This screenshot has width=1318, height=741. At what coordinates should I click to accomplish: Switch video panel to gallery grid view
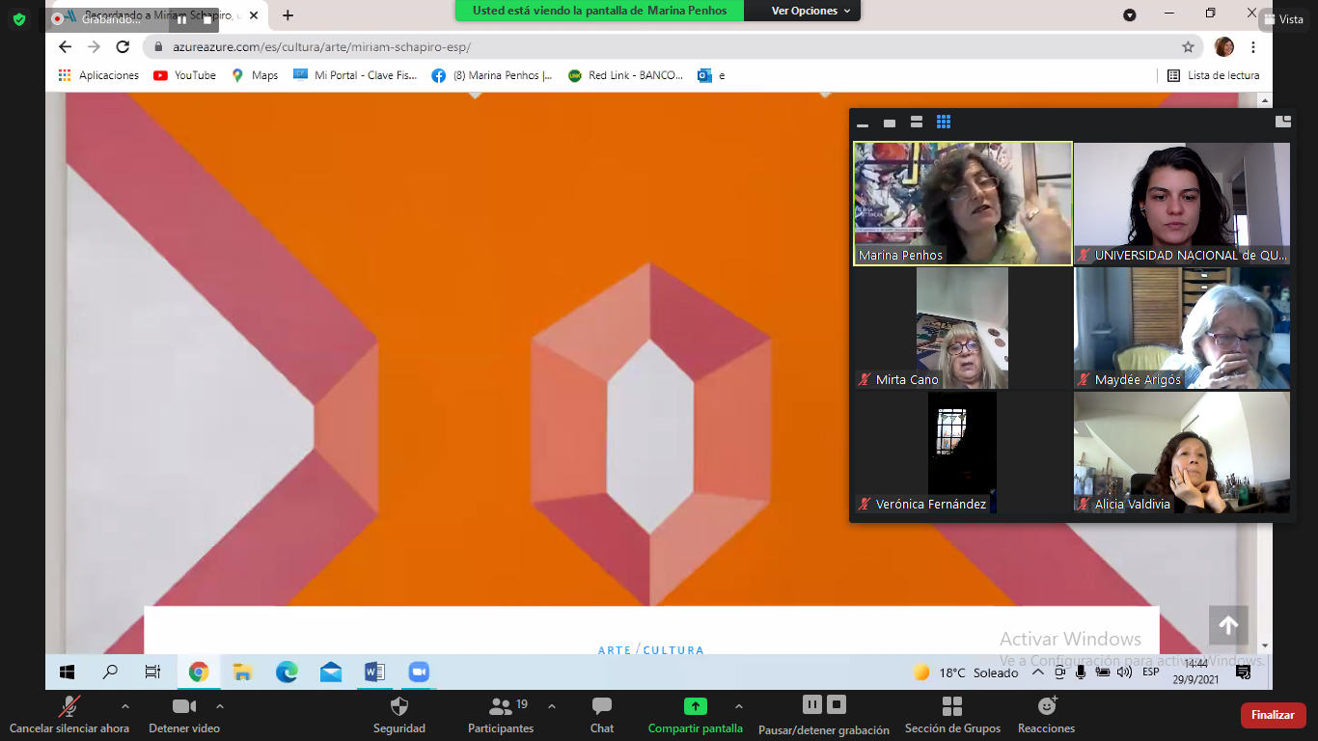pos(944,122)
